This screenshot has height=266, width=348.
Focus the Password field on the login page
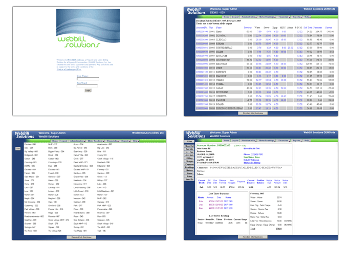click(87, 86)
